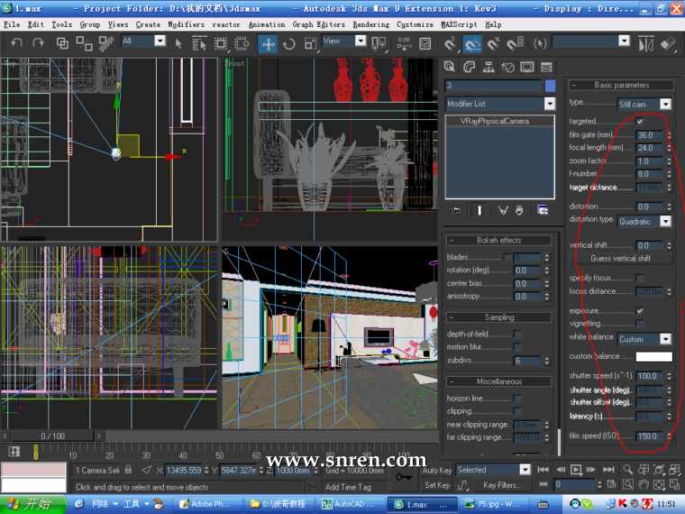Open the Rendering menu
This screenshot has height=514, width=685.
(x=370, y=24)
